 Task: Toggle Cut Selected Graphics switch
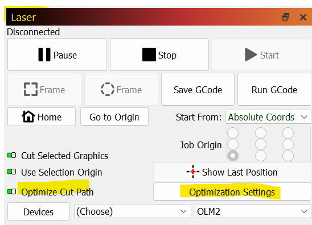[11, 155]
